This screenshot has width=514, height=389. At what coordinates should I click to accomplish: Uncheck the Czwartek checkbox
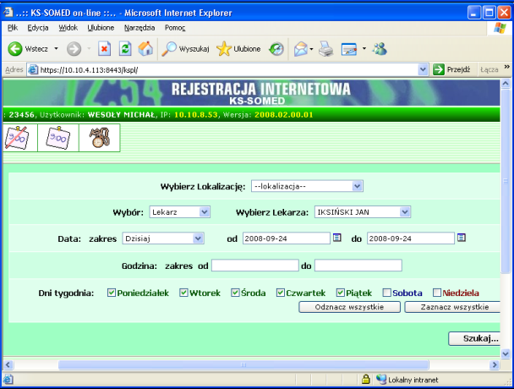pyautogui.click(x=281, y=293)
